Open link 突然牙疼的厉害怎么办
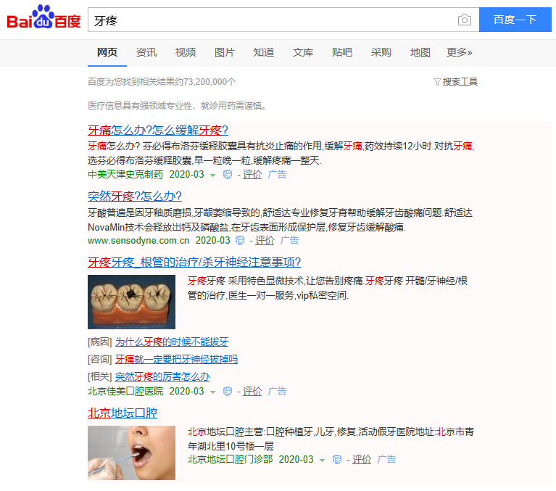 tap(162, 376)
